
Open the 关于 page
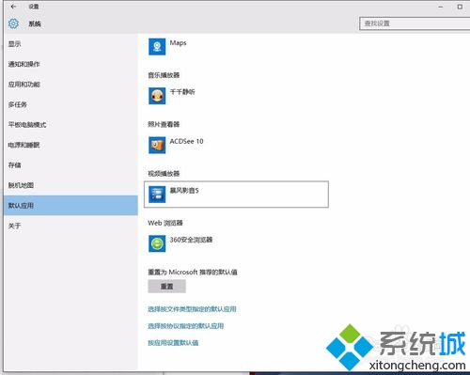70,226
